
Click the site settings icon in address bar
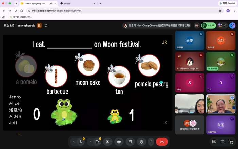coord(29,11)
